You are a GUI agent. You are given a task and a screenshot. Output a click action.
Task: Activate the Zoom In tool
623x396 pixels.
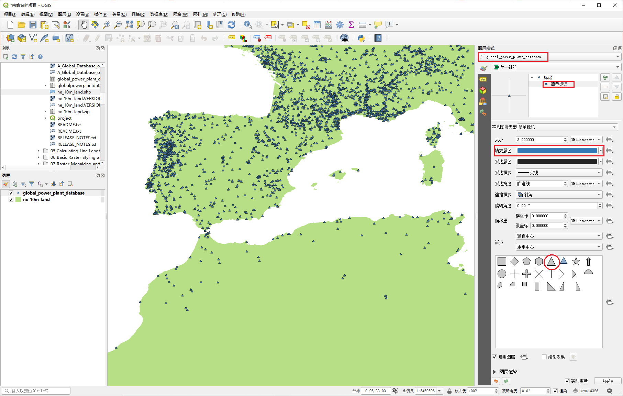click(x=107, y=25)
